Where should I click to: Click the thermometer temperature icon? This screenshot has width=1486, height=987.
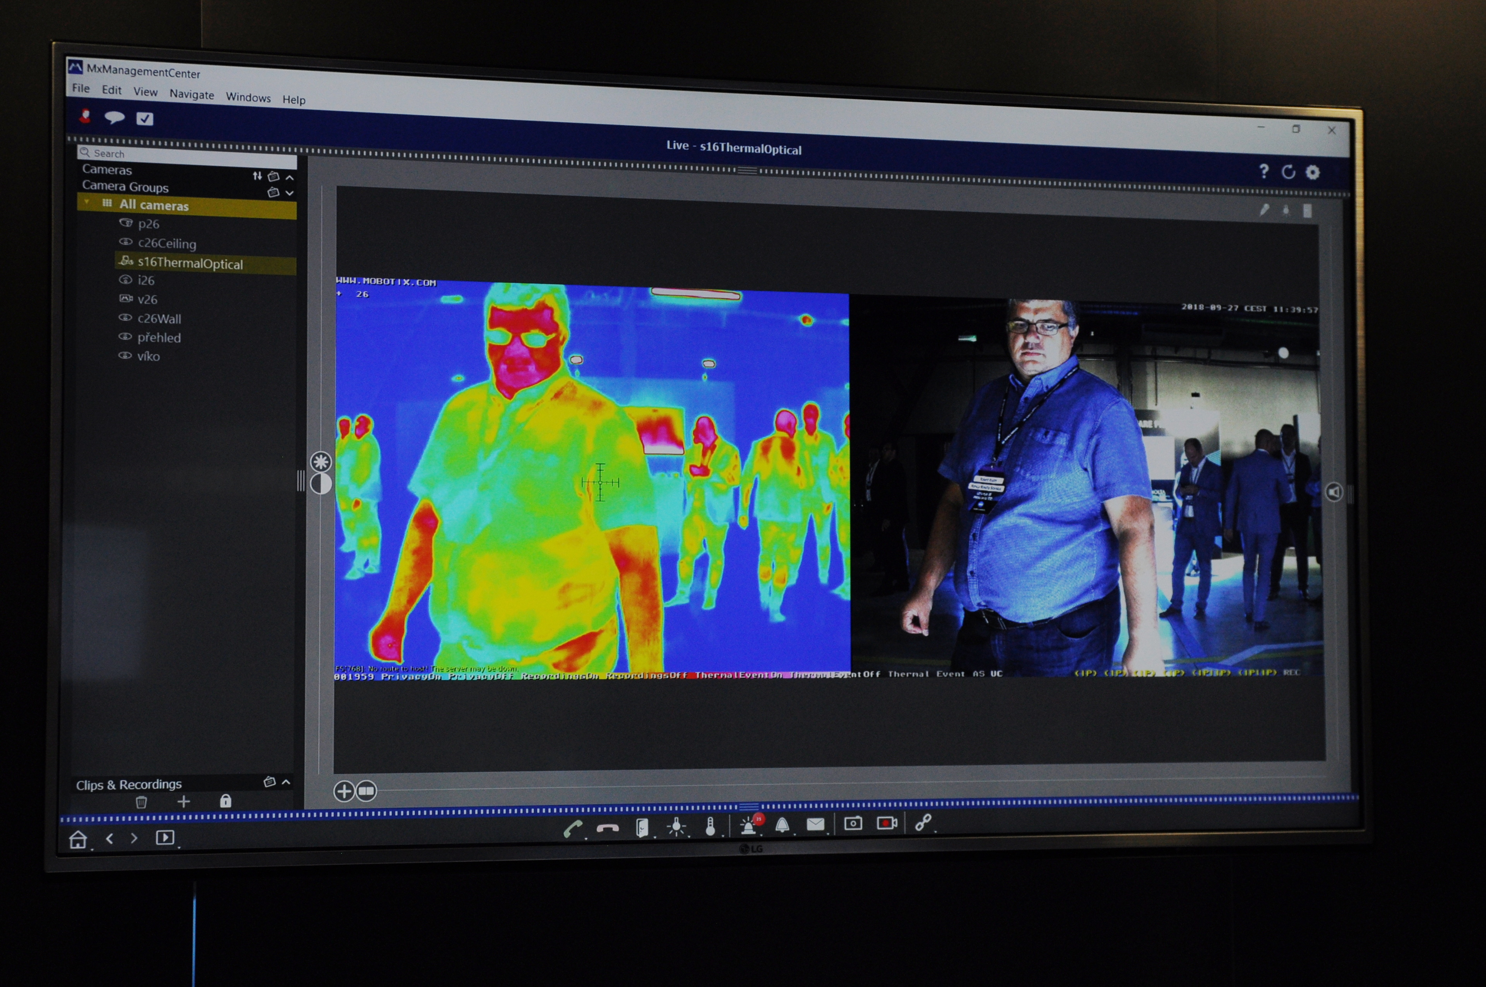point(710,826)
